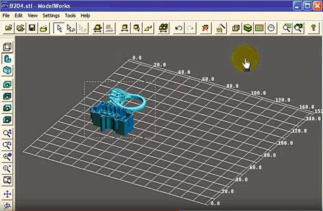Click the magnifier with crop-frame zoom icon
Image resolution: width=323 pixels, height=211 pixels.
point(7,145)
